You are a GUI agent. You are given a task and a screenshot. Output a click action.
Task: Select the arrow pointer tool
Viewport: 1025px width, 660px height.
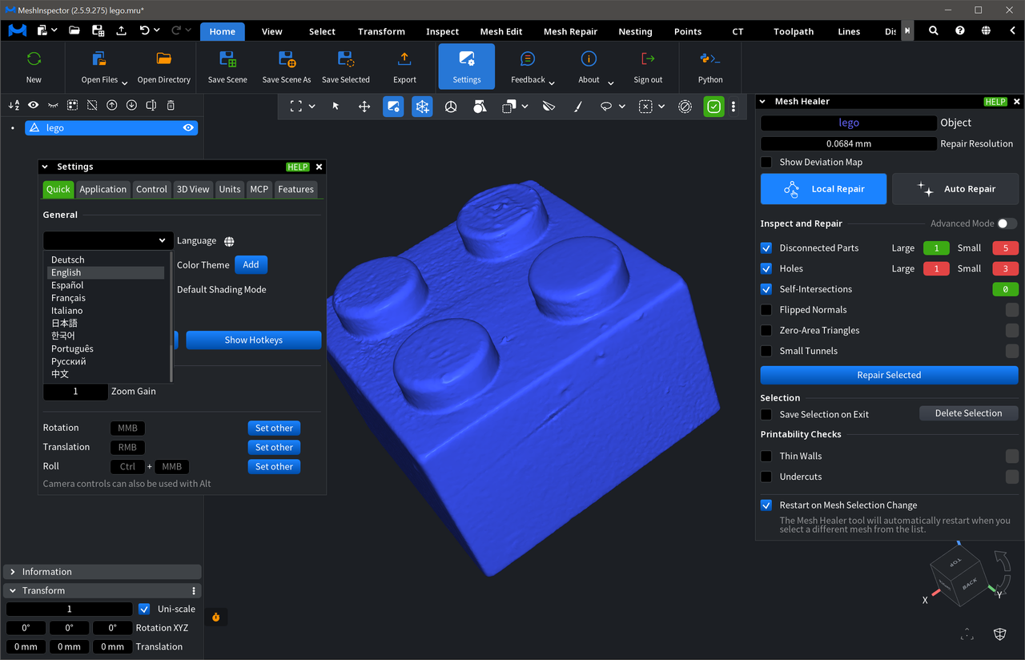pos(336,106)
